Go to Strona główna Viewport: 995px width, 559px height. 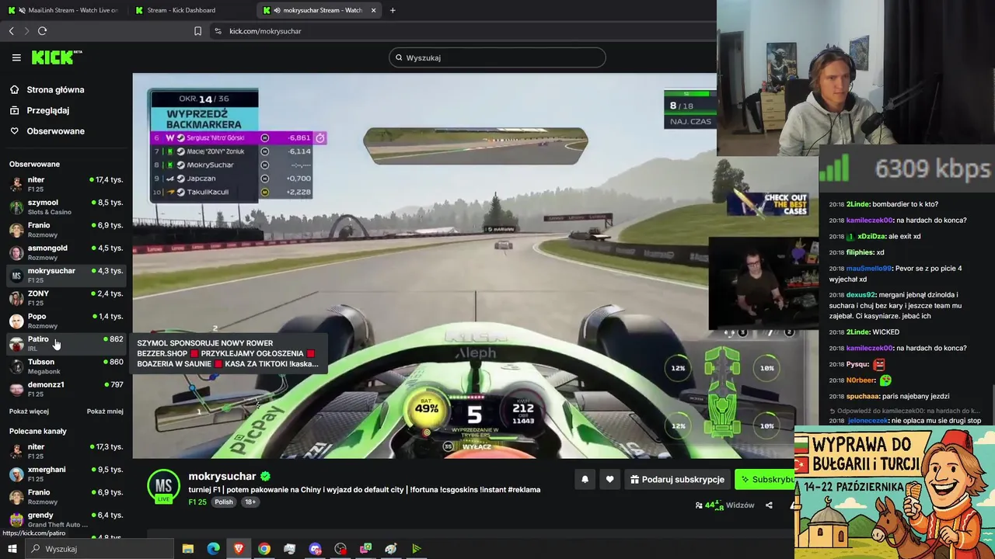[55, 90]
